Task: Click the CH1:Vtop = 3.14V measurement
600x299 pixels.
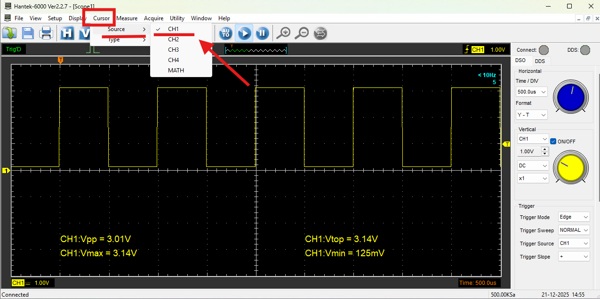Action: 342,239
